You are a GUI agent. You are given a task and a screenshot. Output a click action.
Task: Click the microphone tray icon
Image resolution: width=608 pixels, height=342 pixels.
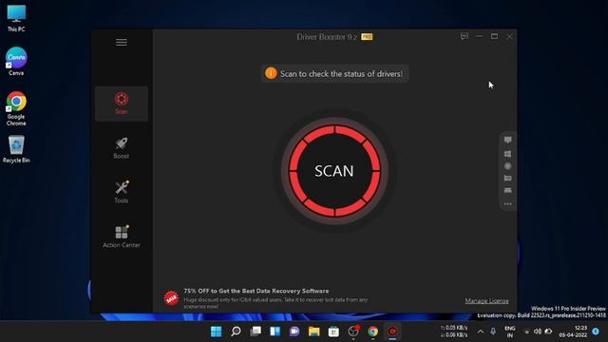coord(493,332)
